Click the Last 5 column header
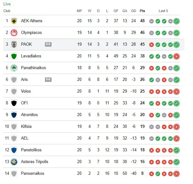Image resolution: width=193 pixels, height=184 pixels. coord(163,11)
